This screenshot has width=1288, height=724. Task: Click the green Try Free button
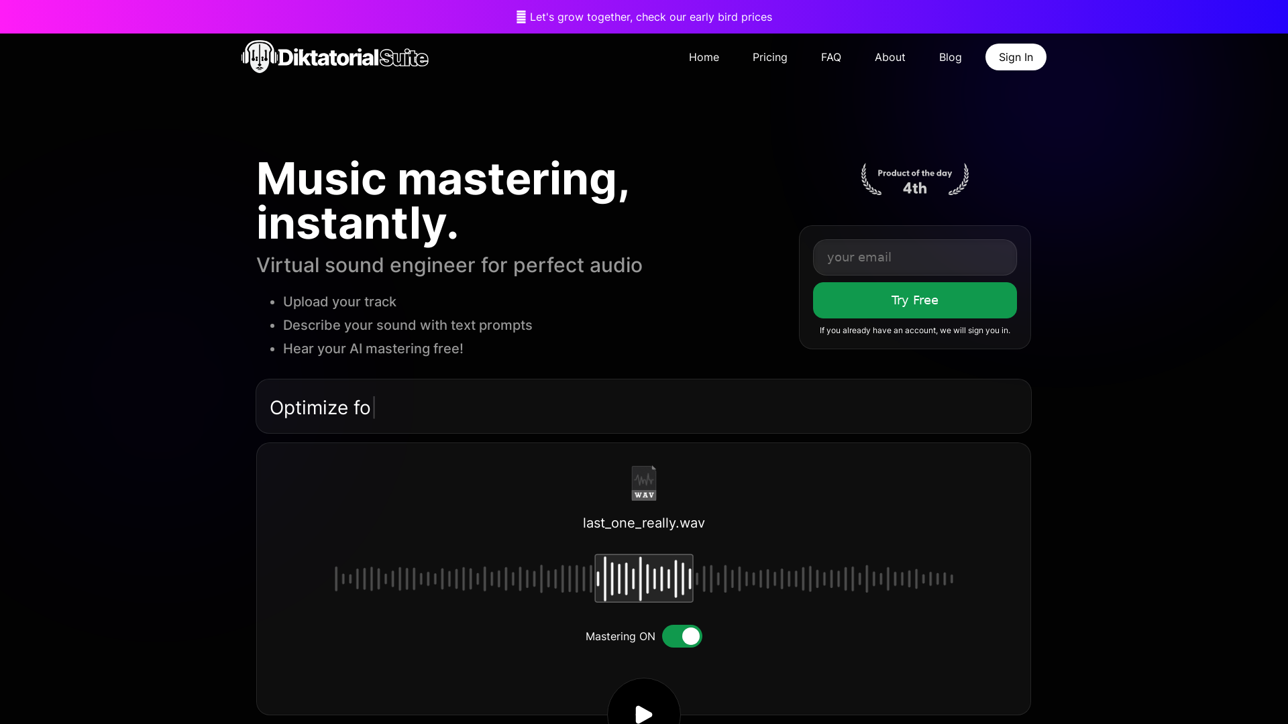[915, 300]
